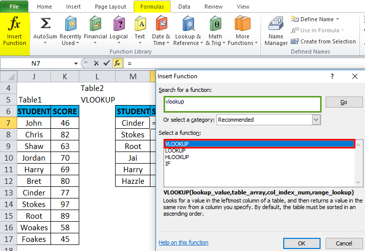Select VLOOKUP in function list
The height and width of the screenshot is (251, 365).
259,144
